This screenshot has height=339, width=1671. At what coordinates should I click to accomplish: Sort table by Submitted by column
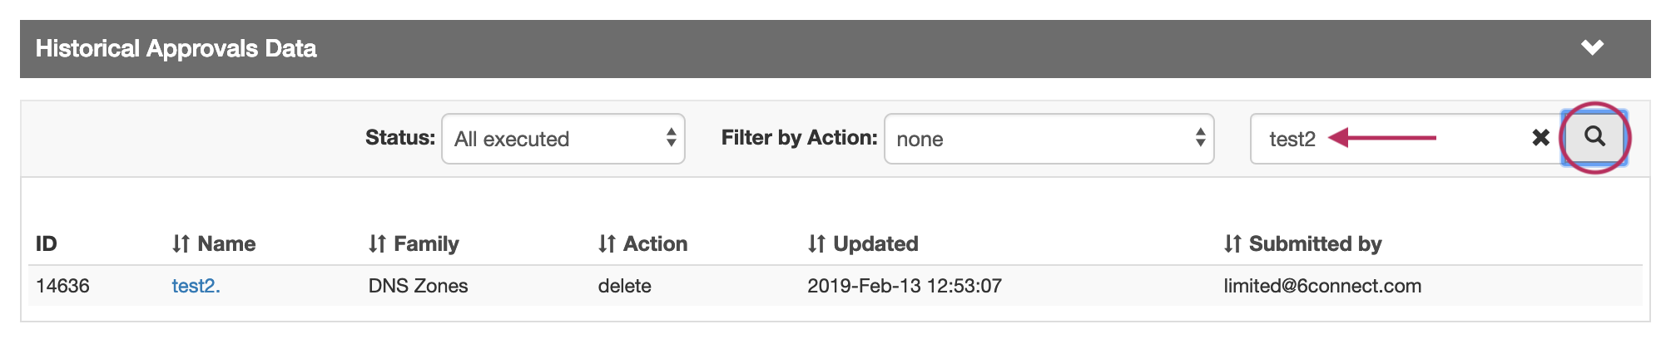(x=1302, y=243)
